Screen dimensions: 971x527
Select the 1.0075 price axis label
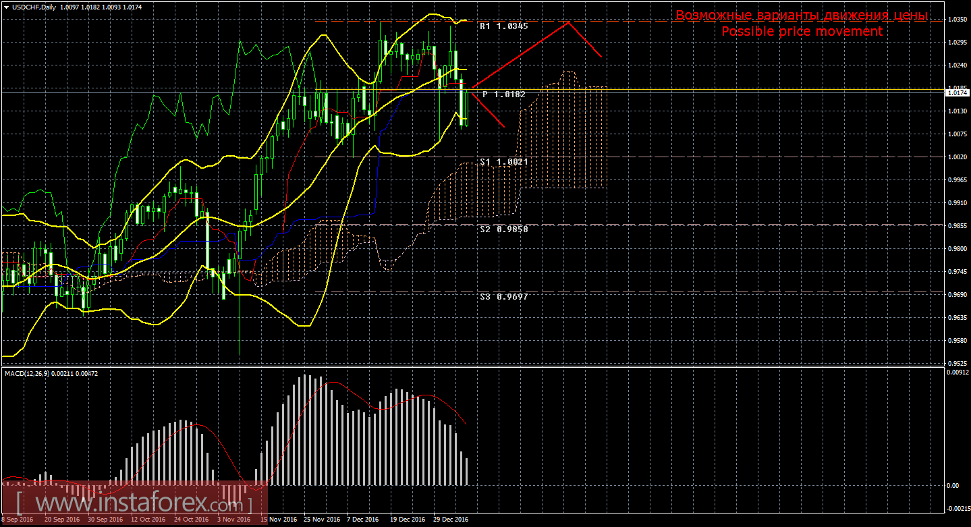click(x=958, y=134)
